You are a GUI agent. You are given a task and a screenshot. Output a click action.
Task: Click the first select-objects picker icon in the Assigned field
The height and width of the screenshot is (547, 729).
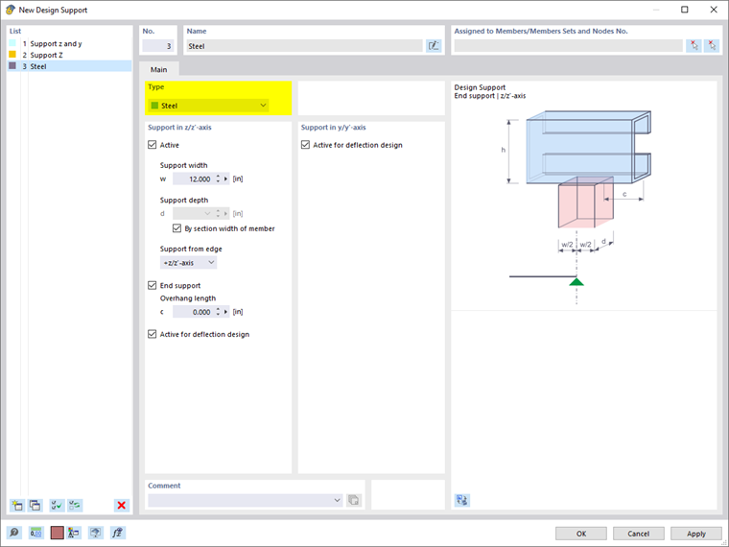pos(694,46)
